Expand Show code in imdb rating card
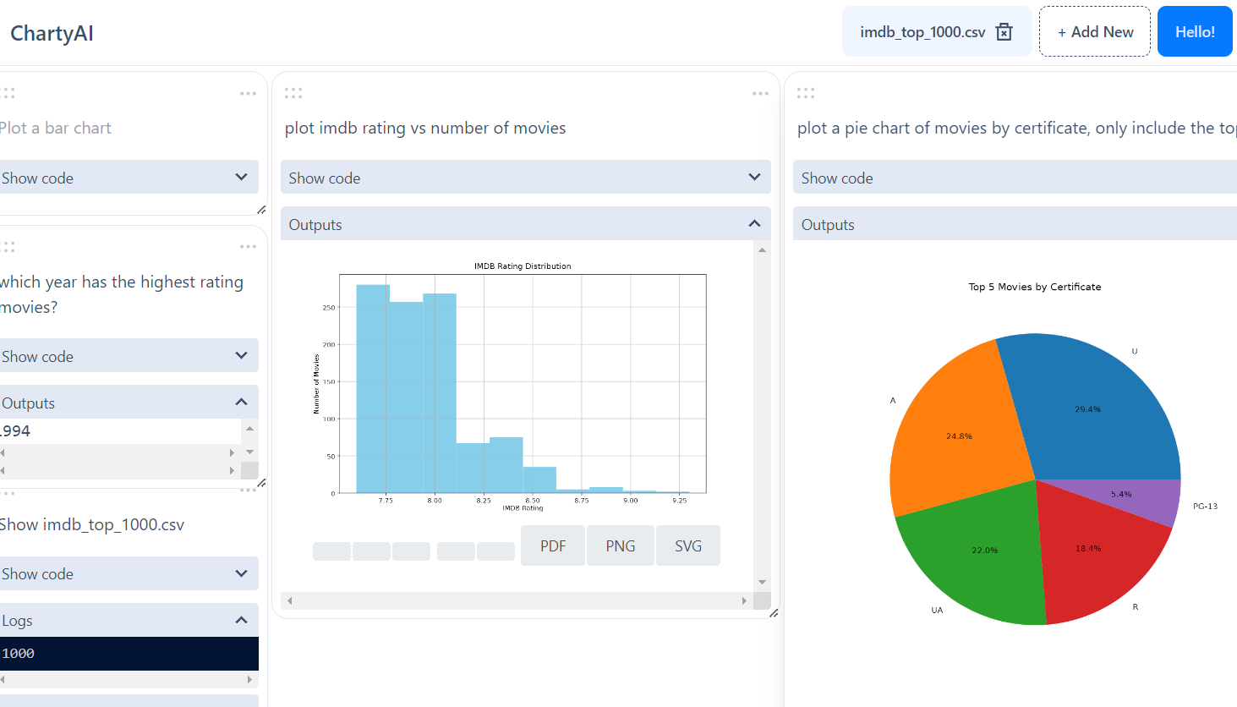 [x=525, y=178]
